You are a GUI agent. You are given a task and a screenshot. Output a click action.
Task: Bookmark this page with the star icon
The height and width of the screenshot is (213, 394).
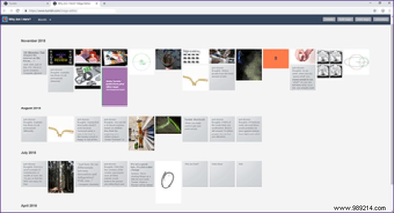[375, 11]
